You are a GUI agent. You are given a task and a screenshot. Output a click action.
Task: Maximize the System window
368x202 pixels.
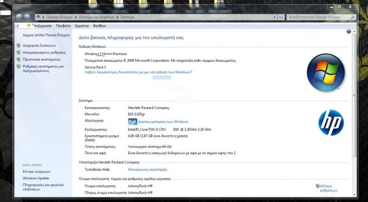pyautogui.click(x=339, y=7)
